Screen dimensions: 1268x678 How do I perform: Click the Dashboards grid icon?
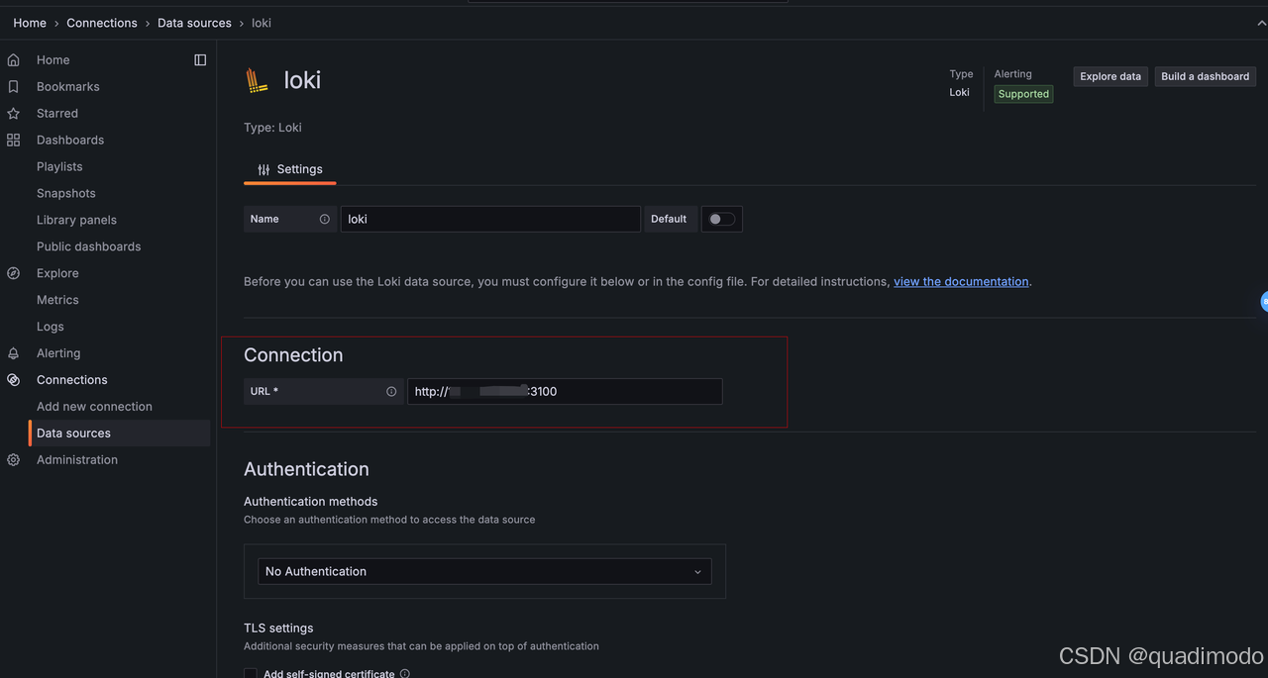(13, 141)
